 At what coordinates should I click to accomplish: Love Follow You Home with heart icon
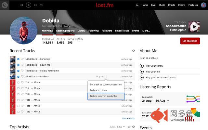tap(22, 71)
